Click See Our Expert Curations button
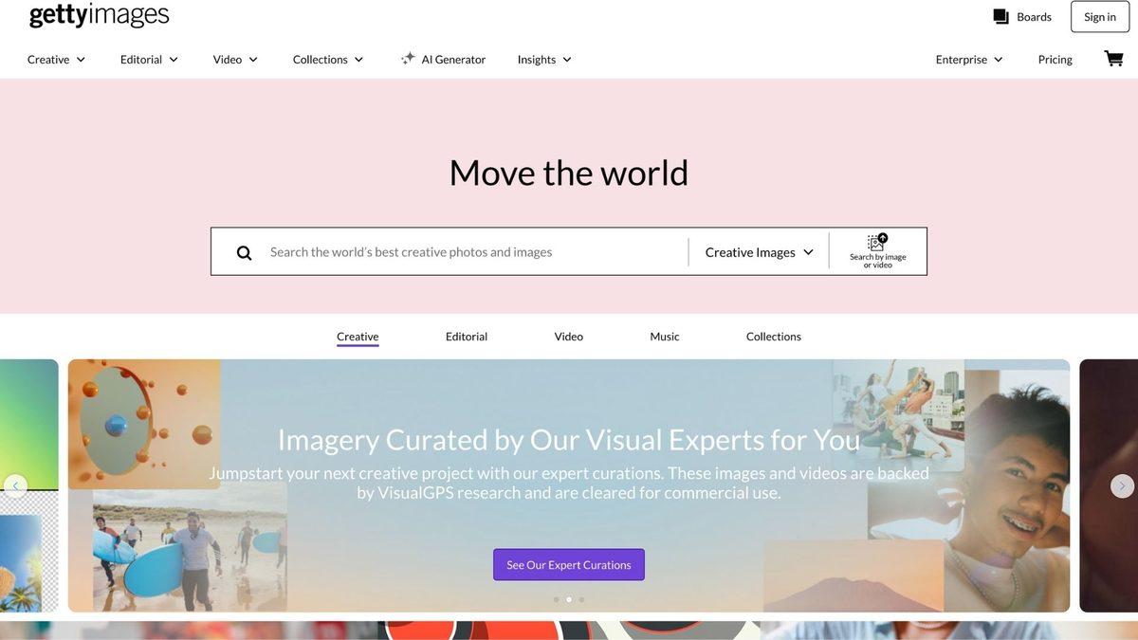This screenshot has height=640, width=1138. pos(569,565)
